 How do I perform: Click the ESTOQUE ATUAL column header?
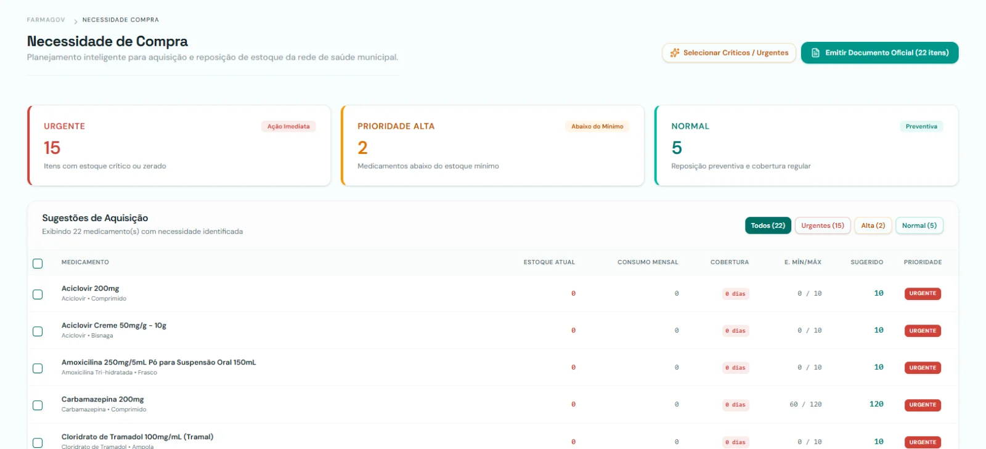click(549, 262)
